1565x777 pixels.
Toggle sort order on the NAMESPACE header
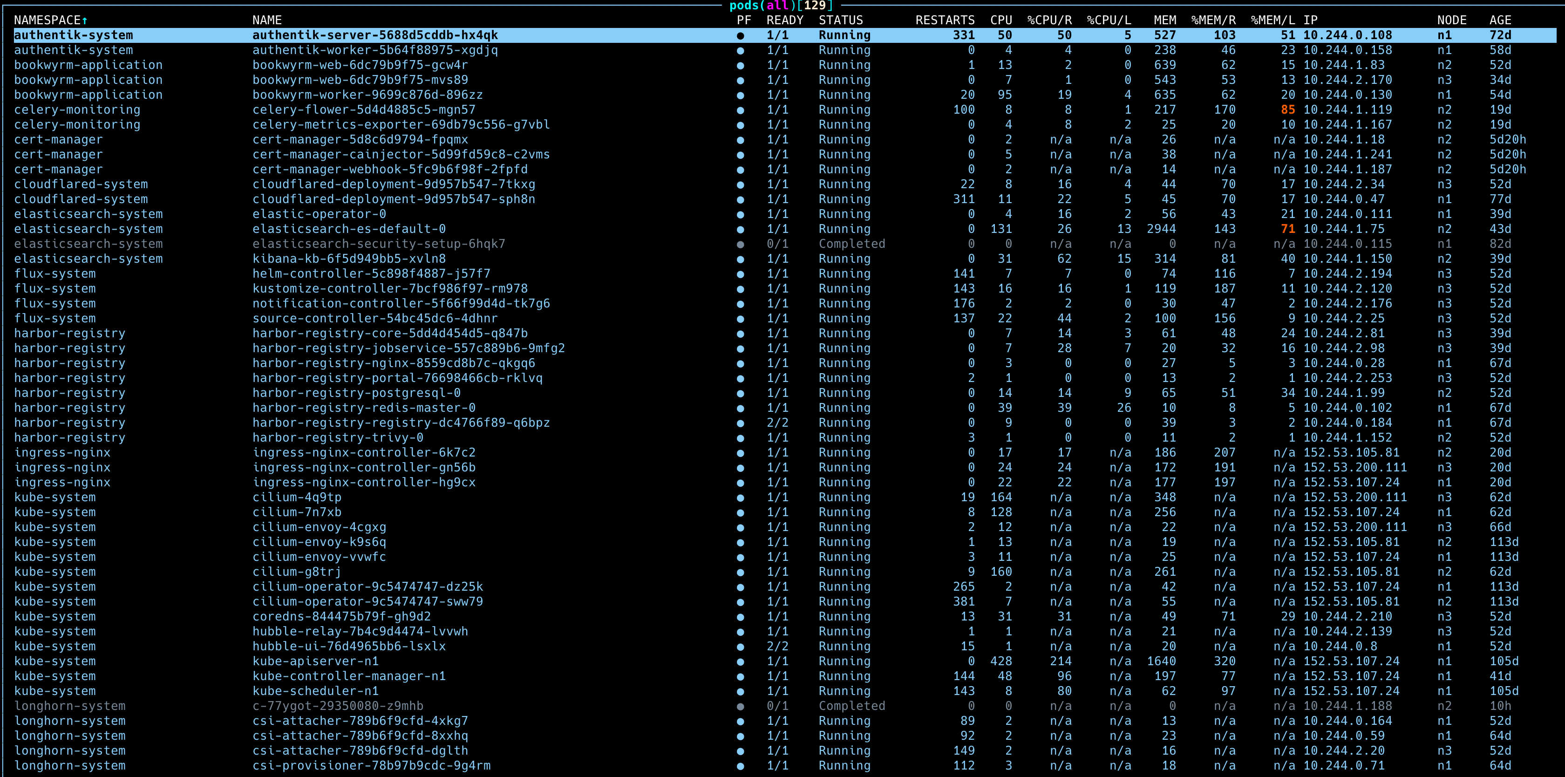point(48,20)
